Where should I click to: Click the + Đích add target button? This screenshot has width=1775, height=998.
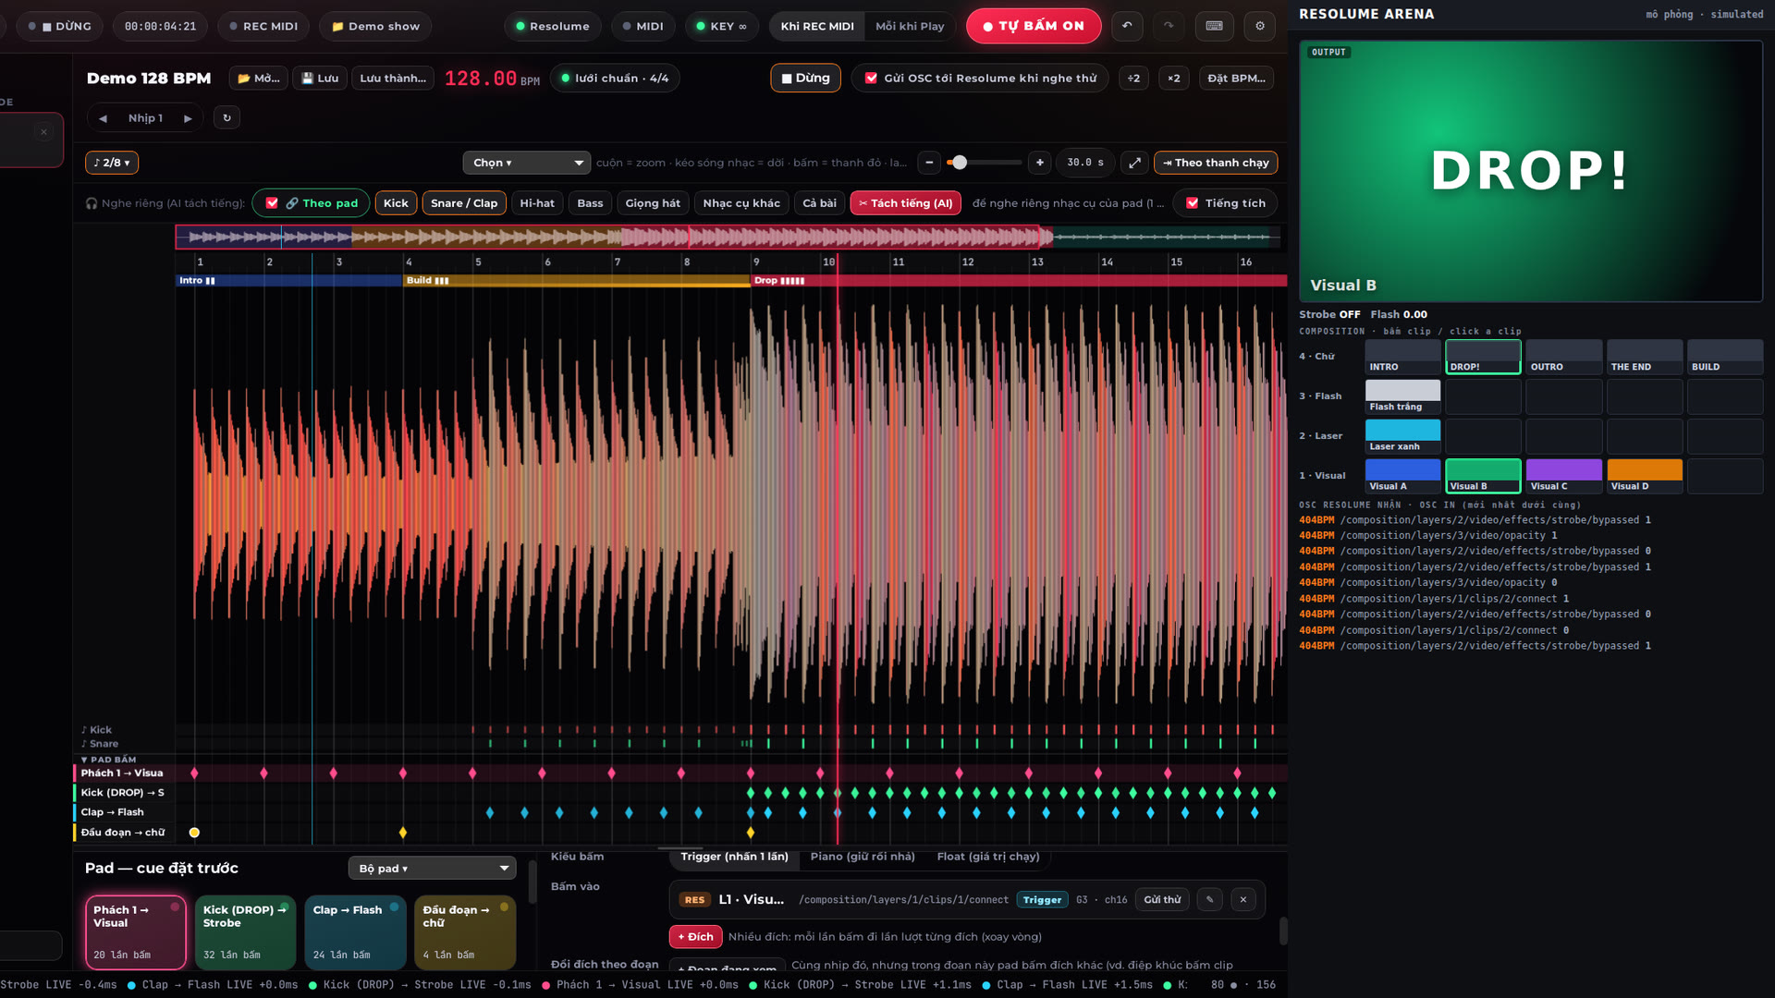(695, 936)
